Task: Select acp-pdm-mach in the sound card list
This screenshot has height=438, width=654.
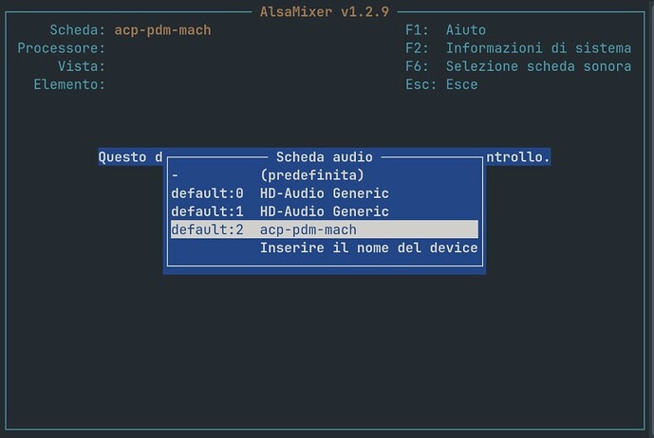Action: tap(324, 229)
